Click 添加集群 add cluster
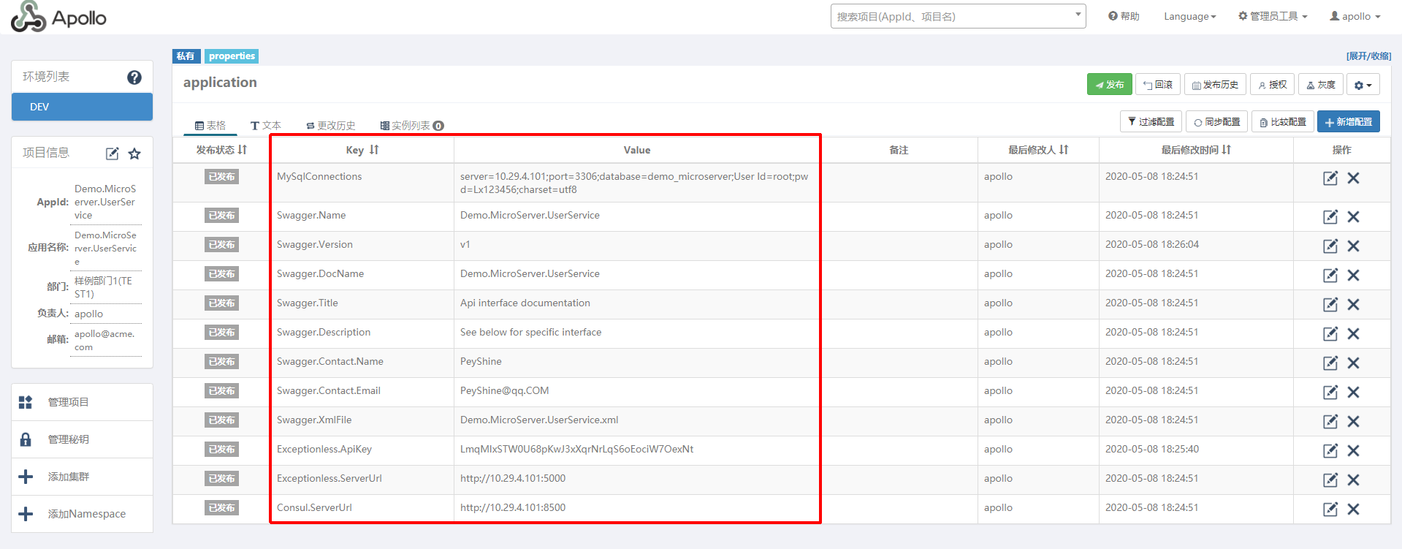Image resolution: width=1402 pixels, height=549 pixels. [x=82, y=477]
